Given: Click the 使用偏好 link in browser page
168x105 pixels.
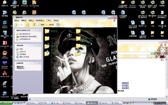Looking at the screenshot, I should coord(125,85).
